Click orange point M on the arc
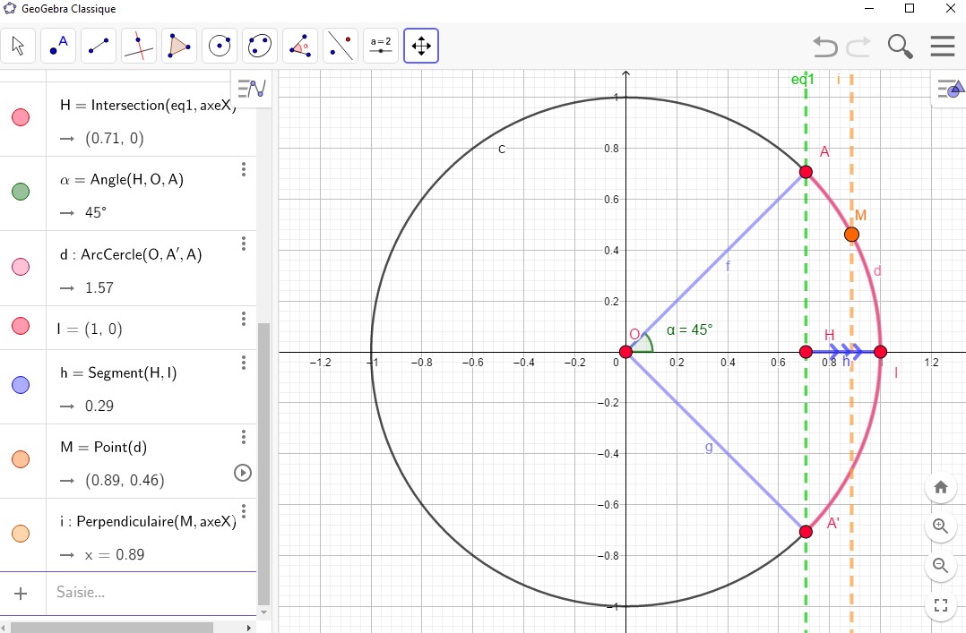966x633 pixels. pyautogui.click(x=851, y=234)
